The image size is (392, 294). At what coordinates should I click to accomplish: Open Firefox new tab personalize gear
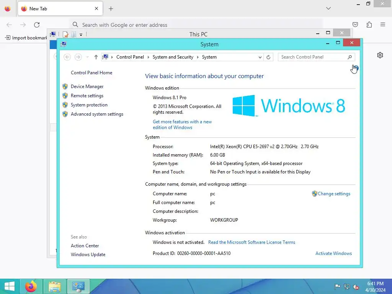[380, 55]
